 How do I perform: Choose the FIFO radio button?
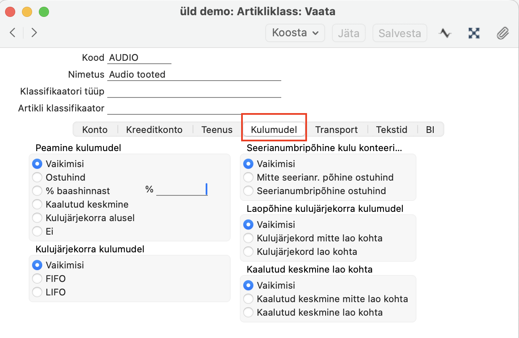click(38, 279)
